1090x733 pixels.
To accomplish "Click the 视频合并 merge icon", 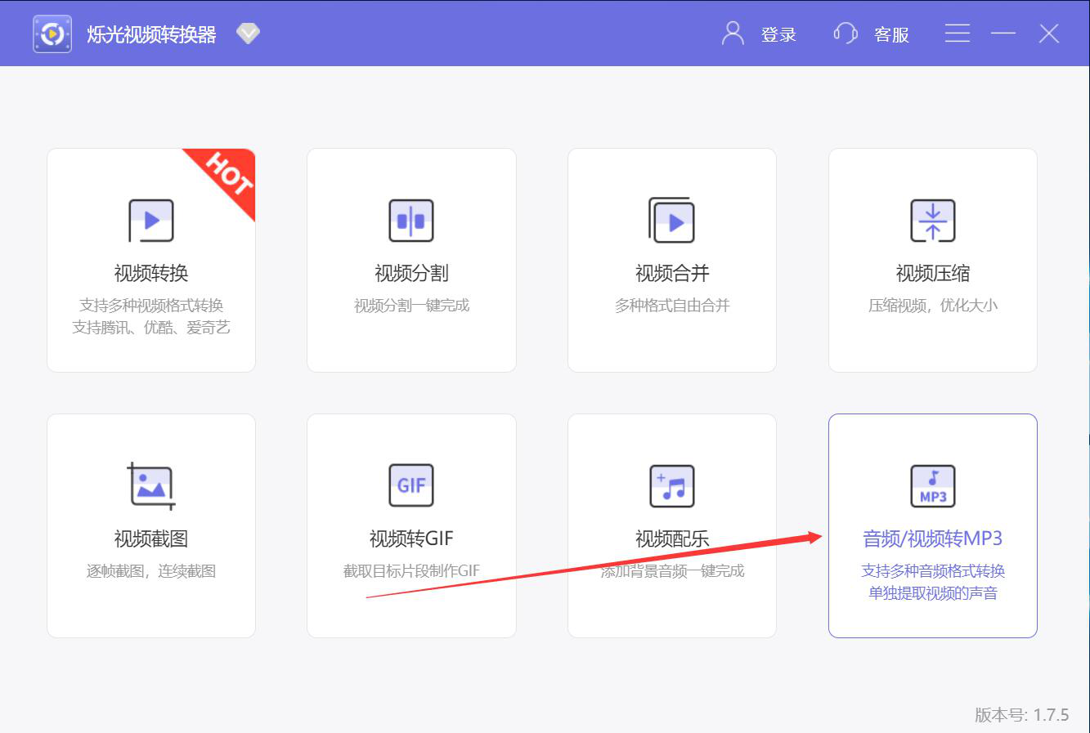I will tap(671, 220).
